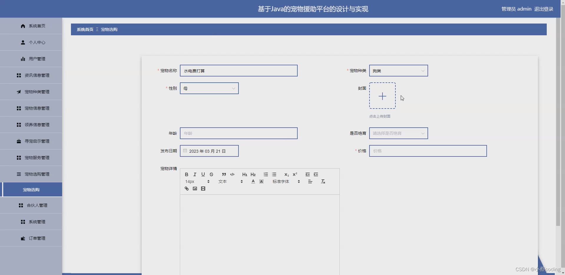The image size is (565, 275).
Task: Click the paper plane icon beside 宠物种类管理
Action: click(19, 92)
